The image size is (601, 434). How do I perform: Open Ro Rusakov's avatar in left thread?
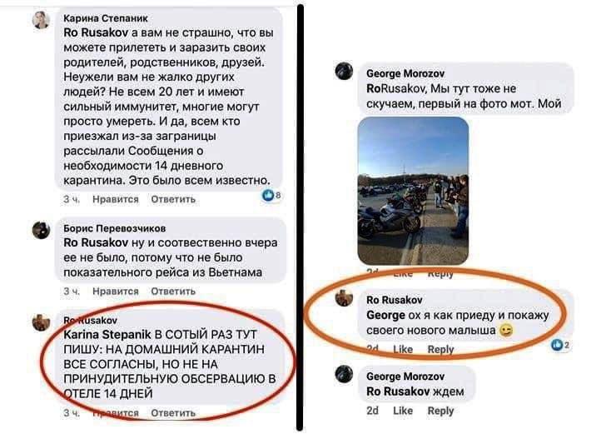41,322
